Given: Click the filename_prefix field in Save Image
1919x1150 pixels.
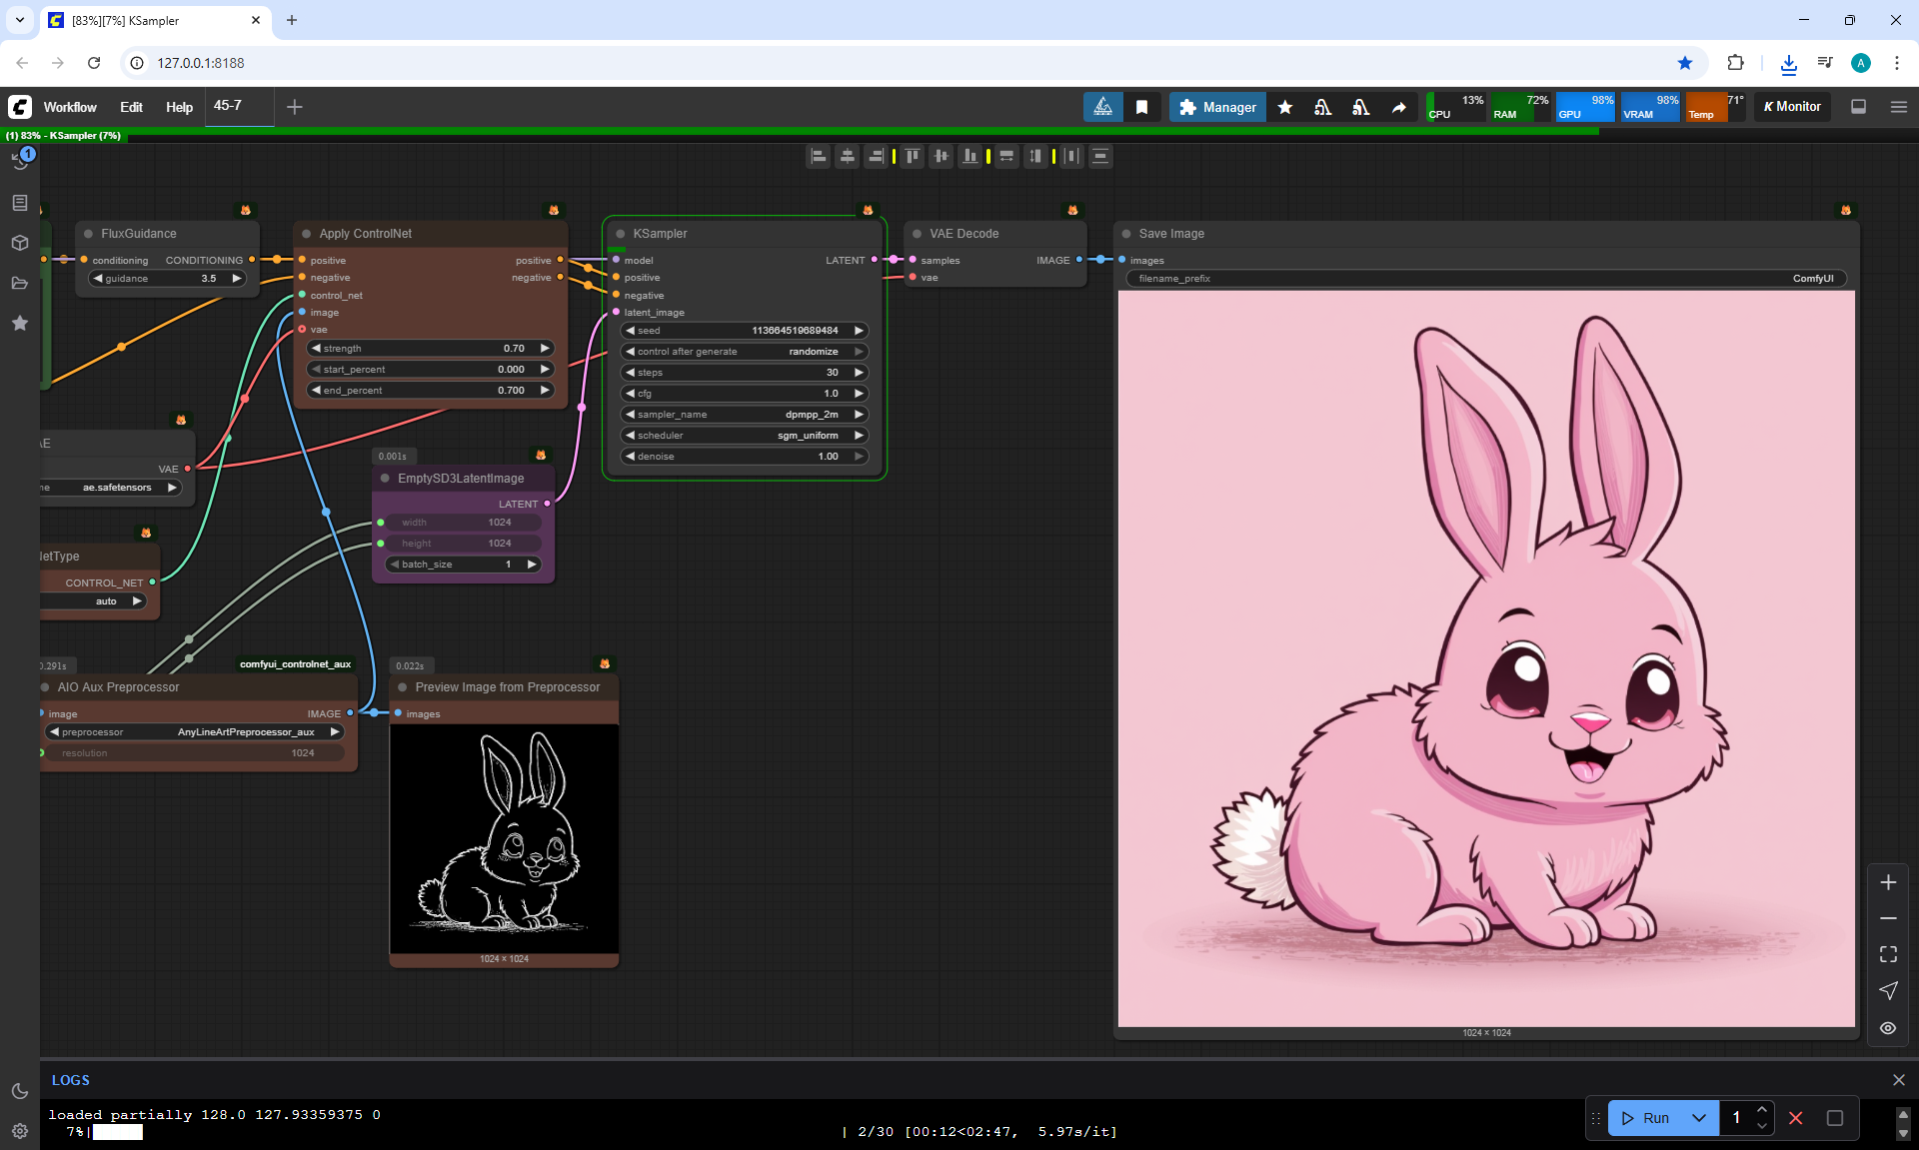Looking at the screenshot, I should (1485, 278).
